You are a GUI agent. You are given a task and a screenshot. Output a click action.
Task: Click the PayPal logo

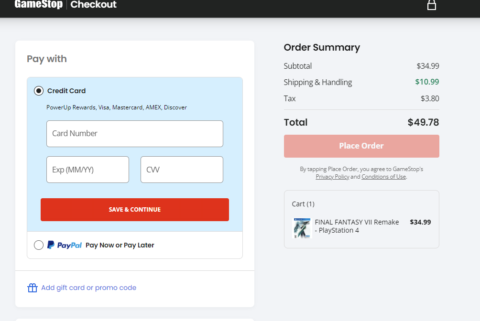click(x=65, y=245)
